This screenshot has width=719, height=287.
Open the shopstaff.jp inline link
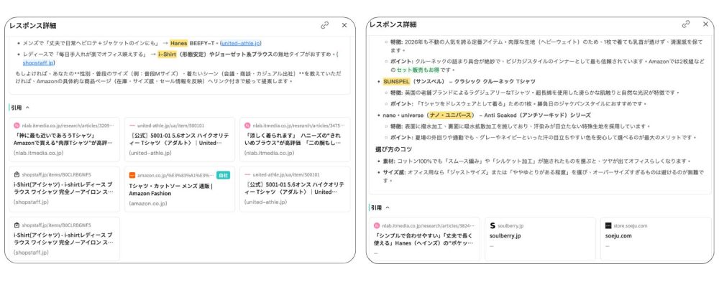click(39, 62)
